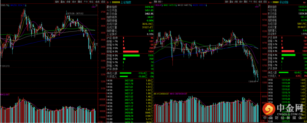Open 周期 period selector on right chart

pos(156,2)
